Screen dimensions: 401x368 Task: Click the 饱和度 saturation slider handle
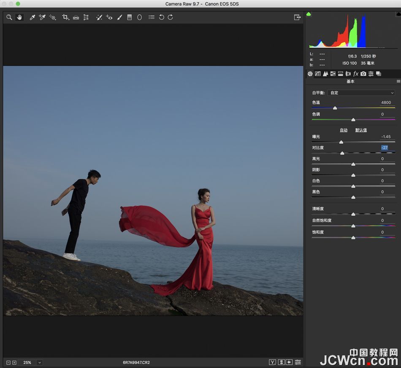[x=353, y=238]
